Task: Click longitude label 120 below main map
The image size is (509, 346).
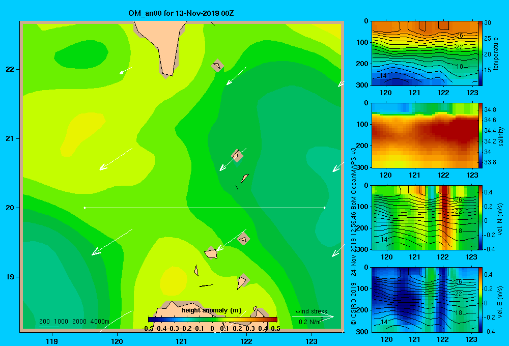Action: coord(117,341)
